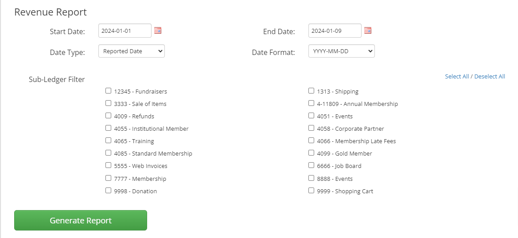Tick the 4009 - Refunds checkbox
The image size is (518, 238).
coord(109,116)
